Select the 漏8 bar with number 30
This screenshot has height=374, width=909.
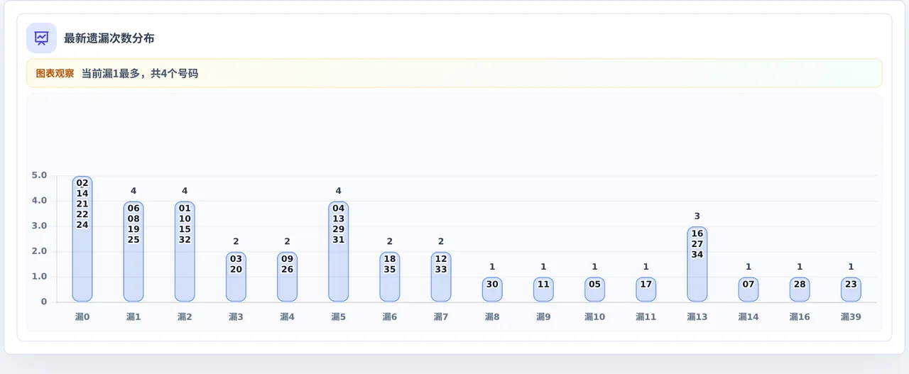492,290
